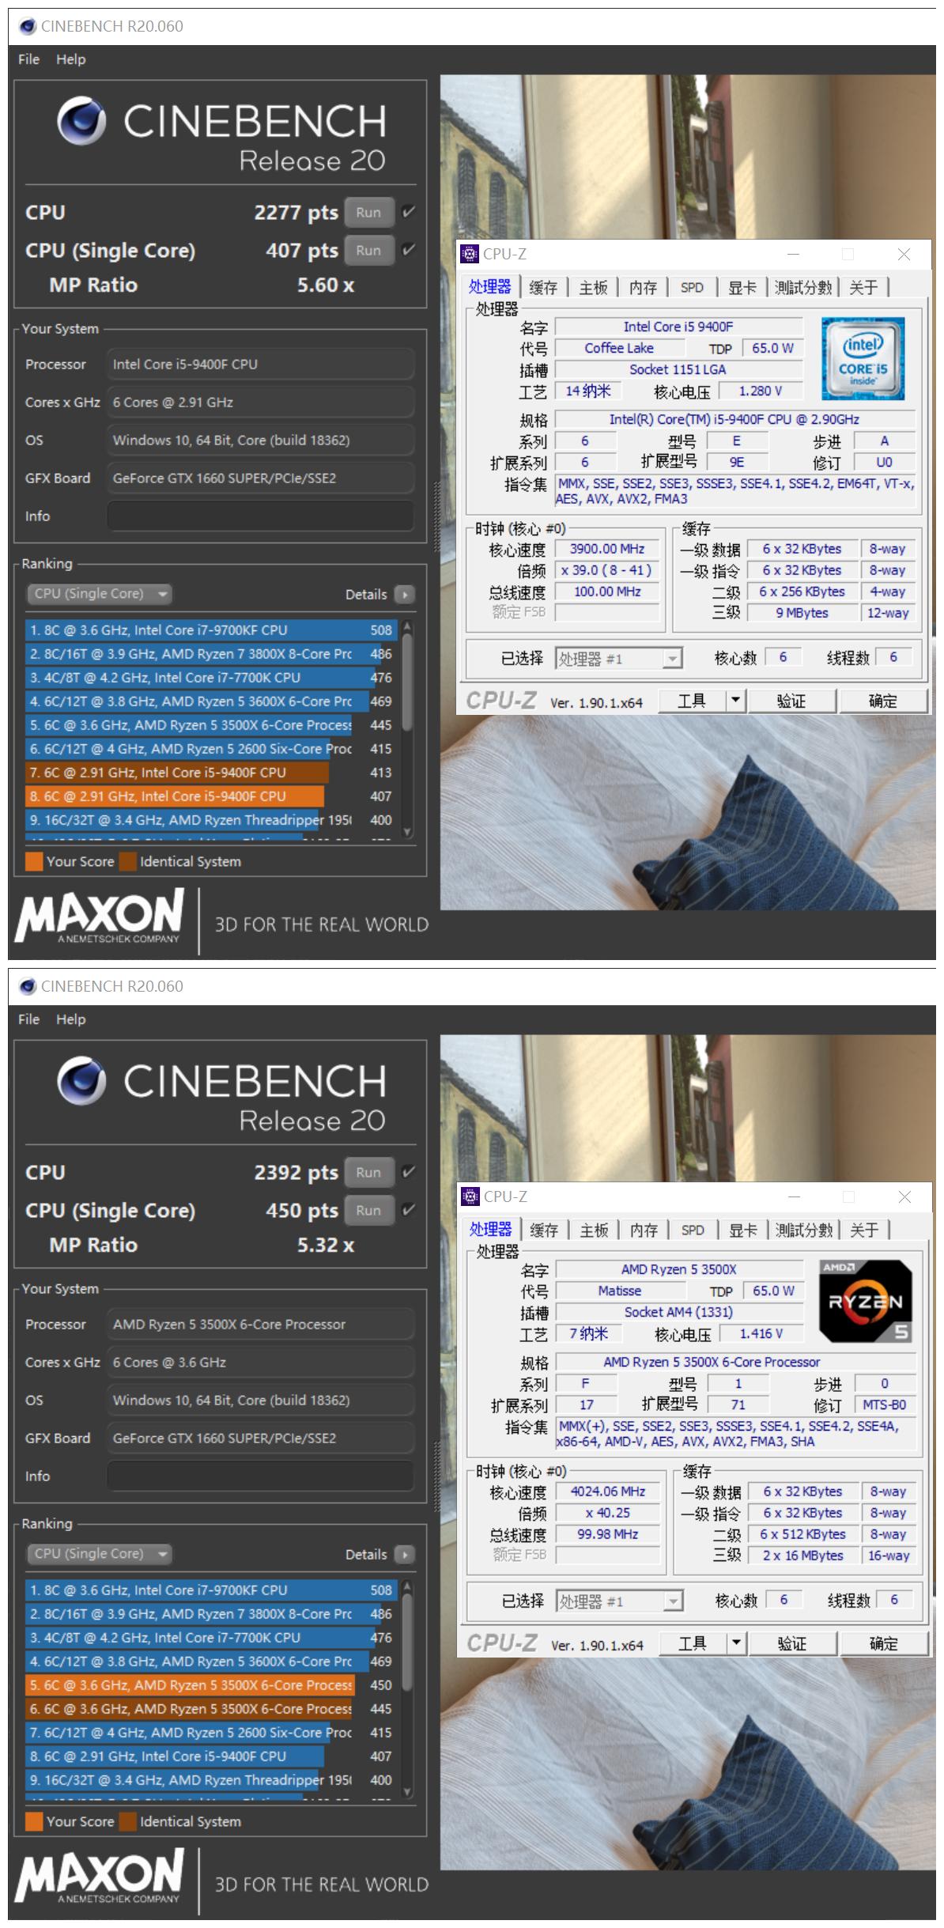Click the Cinebench title bar icon of the Ryzen window
Image resolution: width=944 pixels, height=1928 pixels.
28,986
